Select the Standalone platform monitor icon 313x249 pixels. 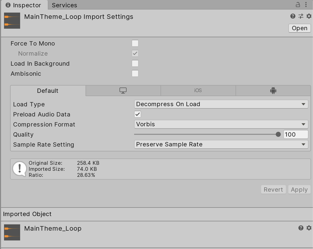123,91
